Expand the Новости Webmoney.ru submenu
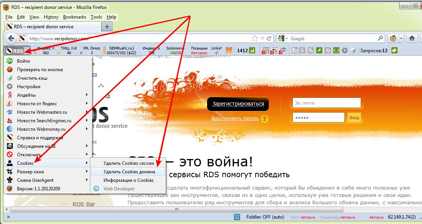The height and width of the screenshot is (224, 422). [x=48, y=129]
